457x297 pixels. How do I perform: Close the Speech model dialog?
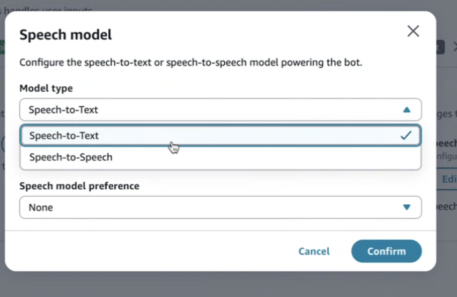pyautogui.click(x=413, y=31)
